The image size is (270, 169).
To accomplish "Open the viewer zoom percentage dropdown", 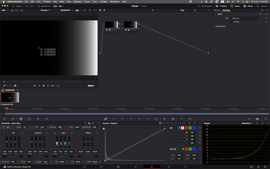I will click(x=4, y=10).
